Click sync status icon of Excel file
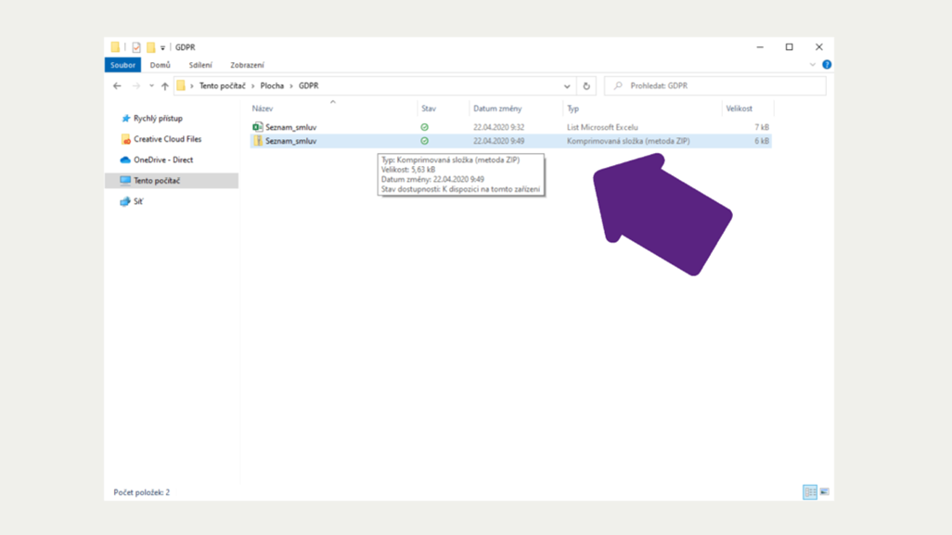This screenshot has width=952, height=535. point(424,127)
